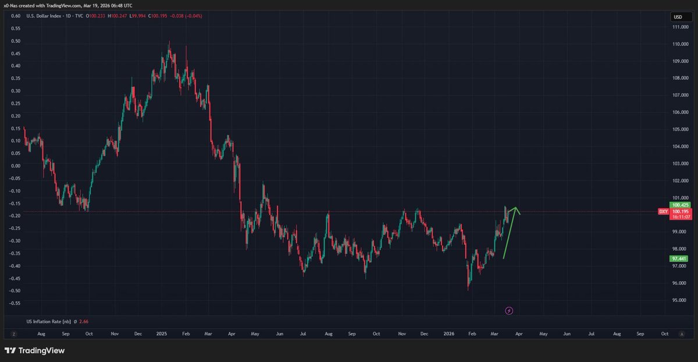Click the green 100.425 price label
This screenshot has height=362, width=698.
coord(680,205)
